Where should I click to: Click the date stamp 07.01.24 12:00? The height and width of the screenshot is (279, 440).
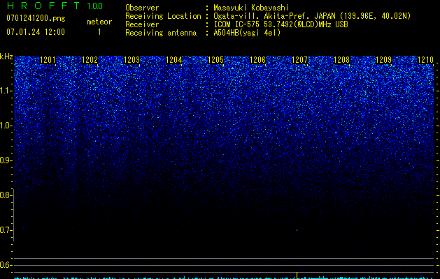point(36,32)
